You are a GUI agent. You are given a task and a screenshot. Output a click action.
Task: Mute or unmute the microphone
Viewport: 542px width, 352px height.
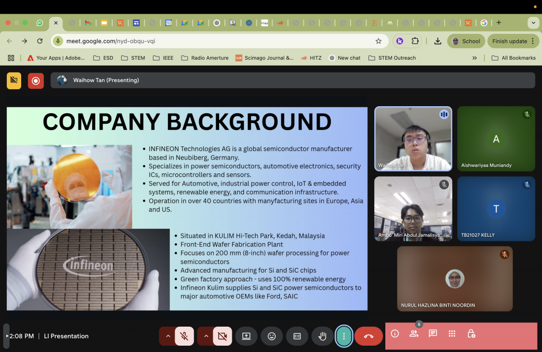click(184, 336)
